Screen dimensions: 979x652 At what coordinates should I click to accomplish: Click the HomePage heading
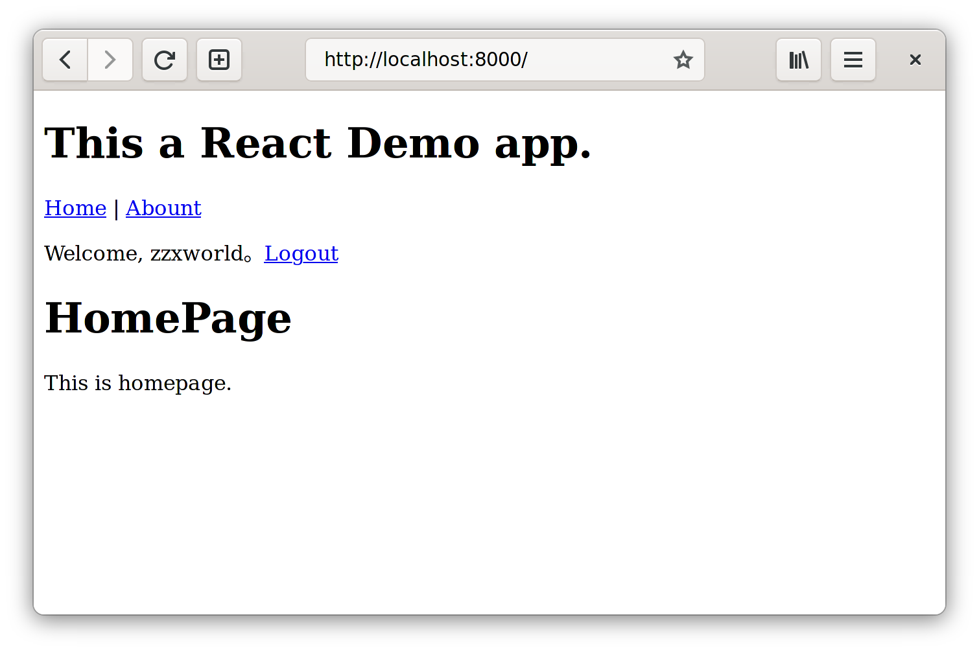(168, 318)
